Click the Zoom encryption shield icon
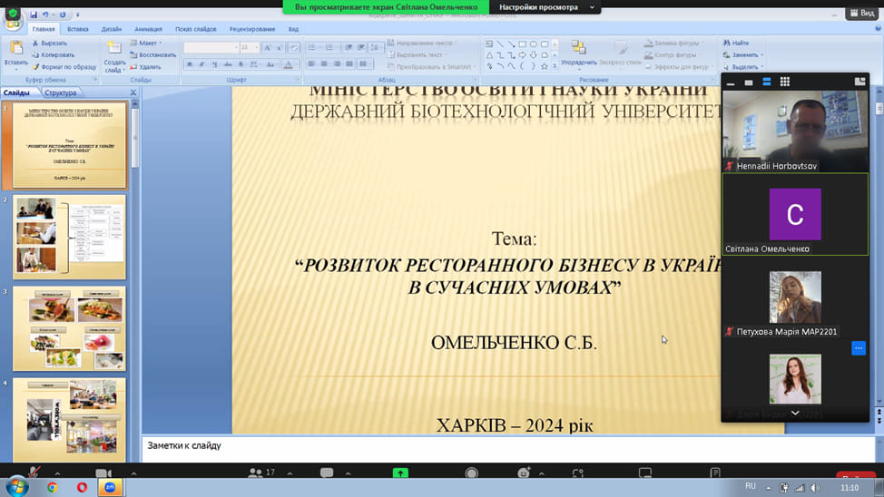Image resolution: width=884 pixels, height=497 pixels. click(12, 14)
